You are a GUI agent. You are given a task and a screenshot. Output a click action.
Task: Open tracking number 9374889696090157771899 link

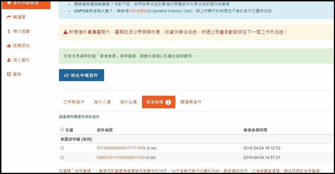point(121,148)
